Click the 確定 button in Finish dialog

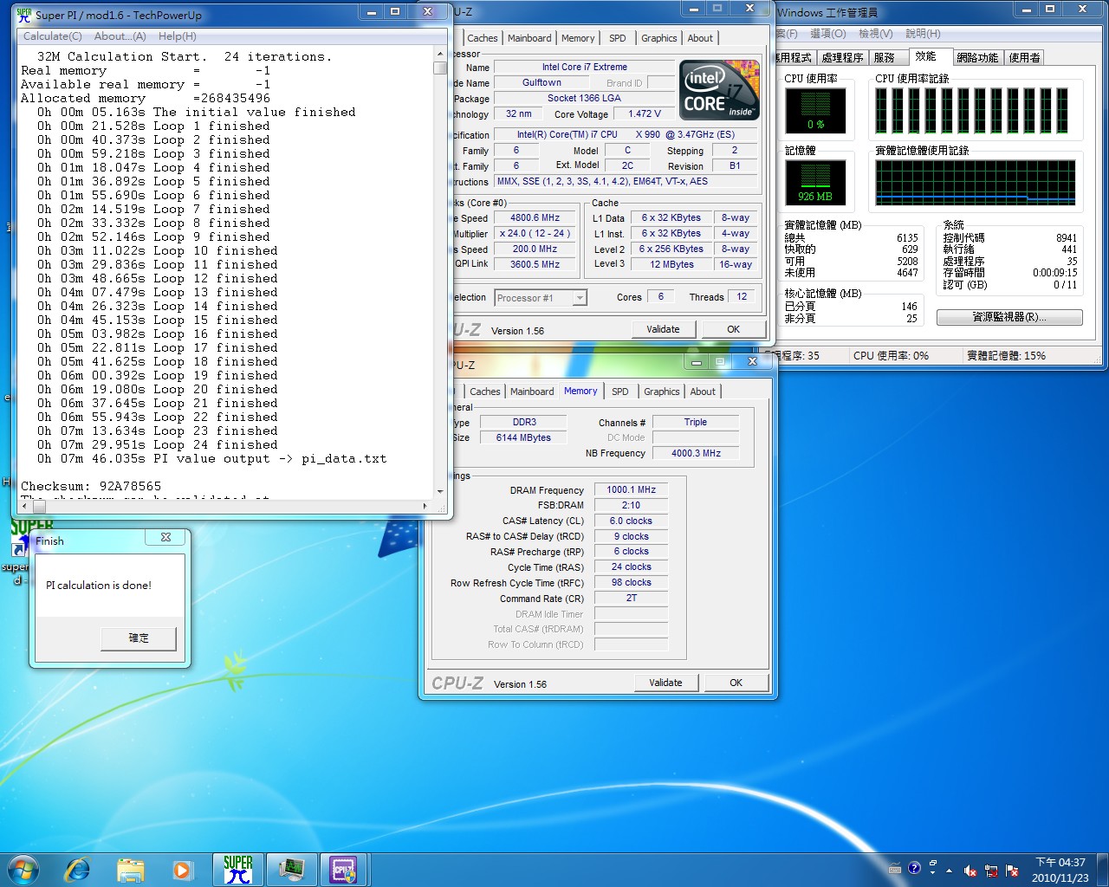(x=139, y=638)
